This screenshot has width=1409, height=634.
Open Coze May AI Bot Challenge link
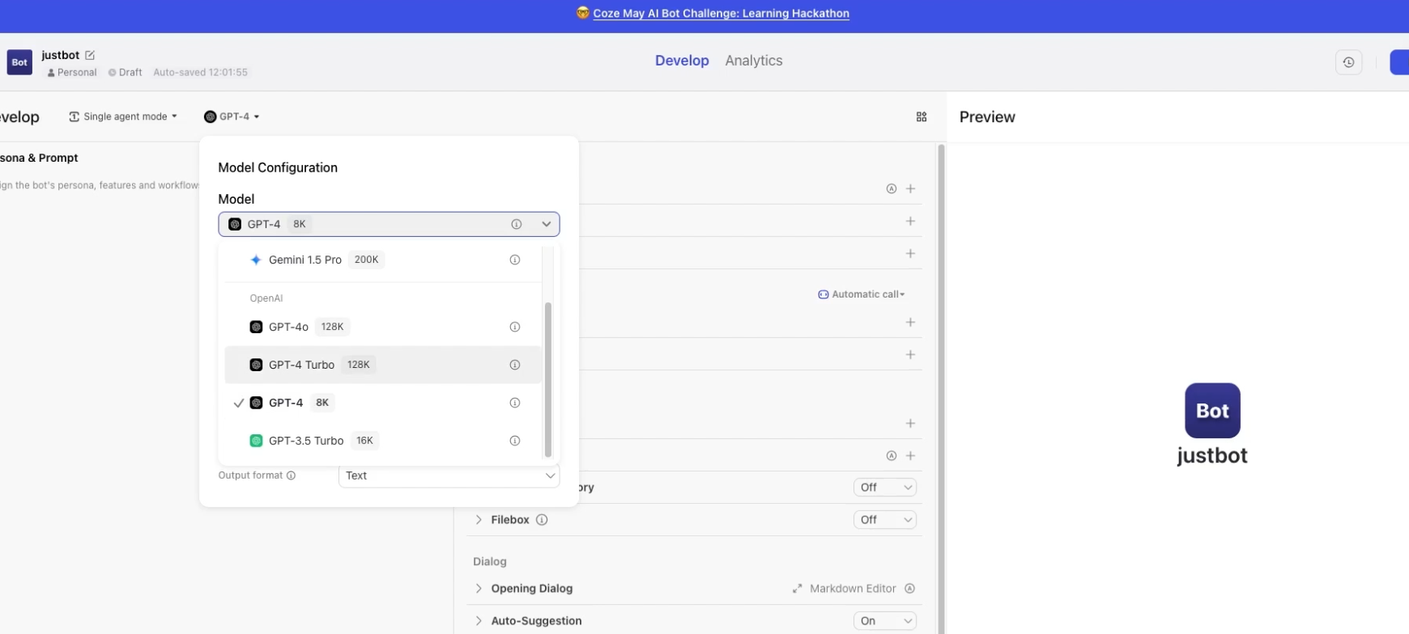pyautogui.click(x=721, y=14)
